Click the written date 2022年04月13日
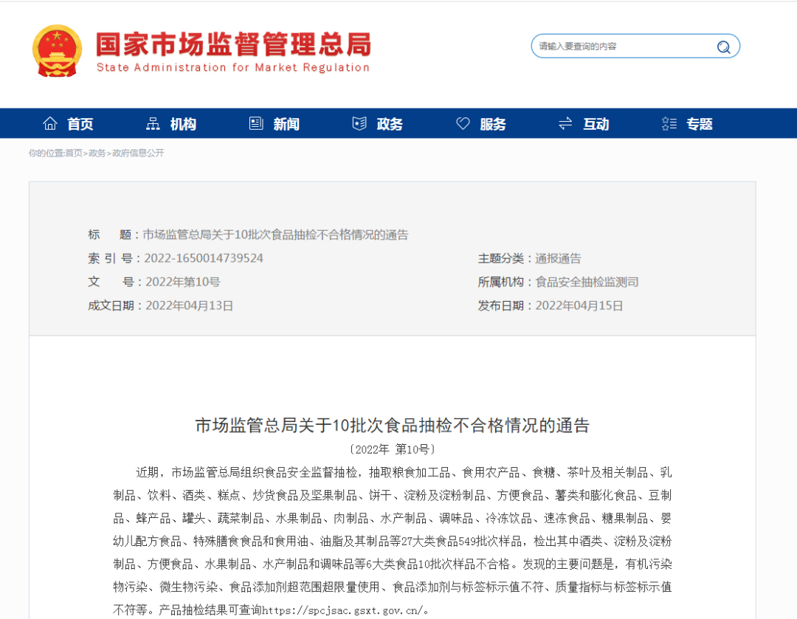The image size is (797, 619). click(x=189, y=306)
